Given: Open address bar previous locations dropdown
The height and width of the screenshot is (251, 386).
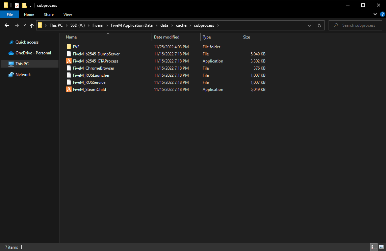Looking at the screenshot, I should pyautogui.click(x=309, y=25).
